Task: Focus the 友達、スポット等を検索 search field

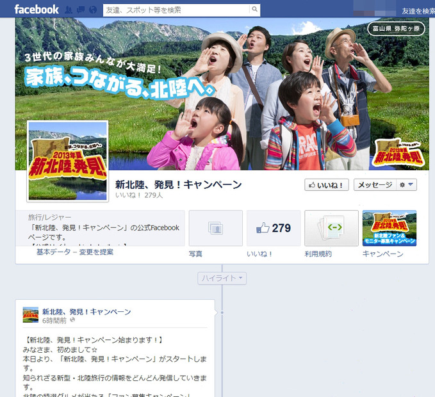Action: (x=176, y=10)
